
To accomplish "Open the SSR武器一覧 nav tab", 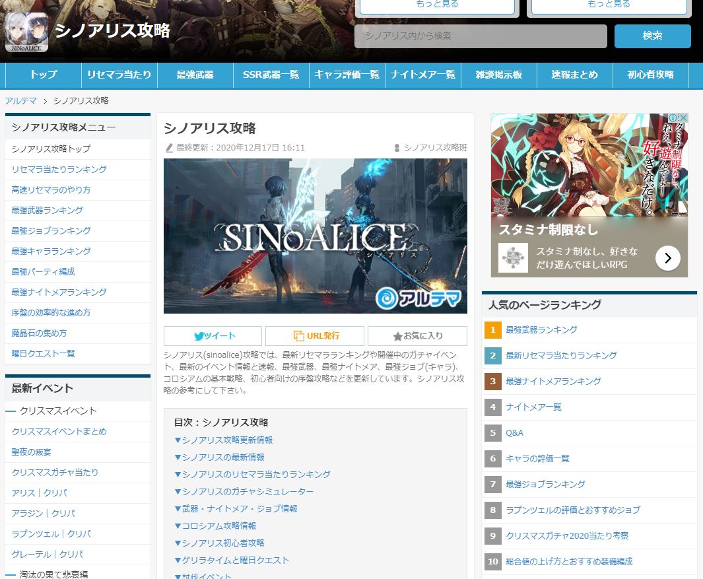I will (x=271, y=75).
